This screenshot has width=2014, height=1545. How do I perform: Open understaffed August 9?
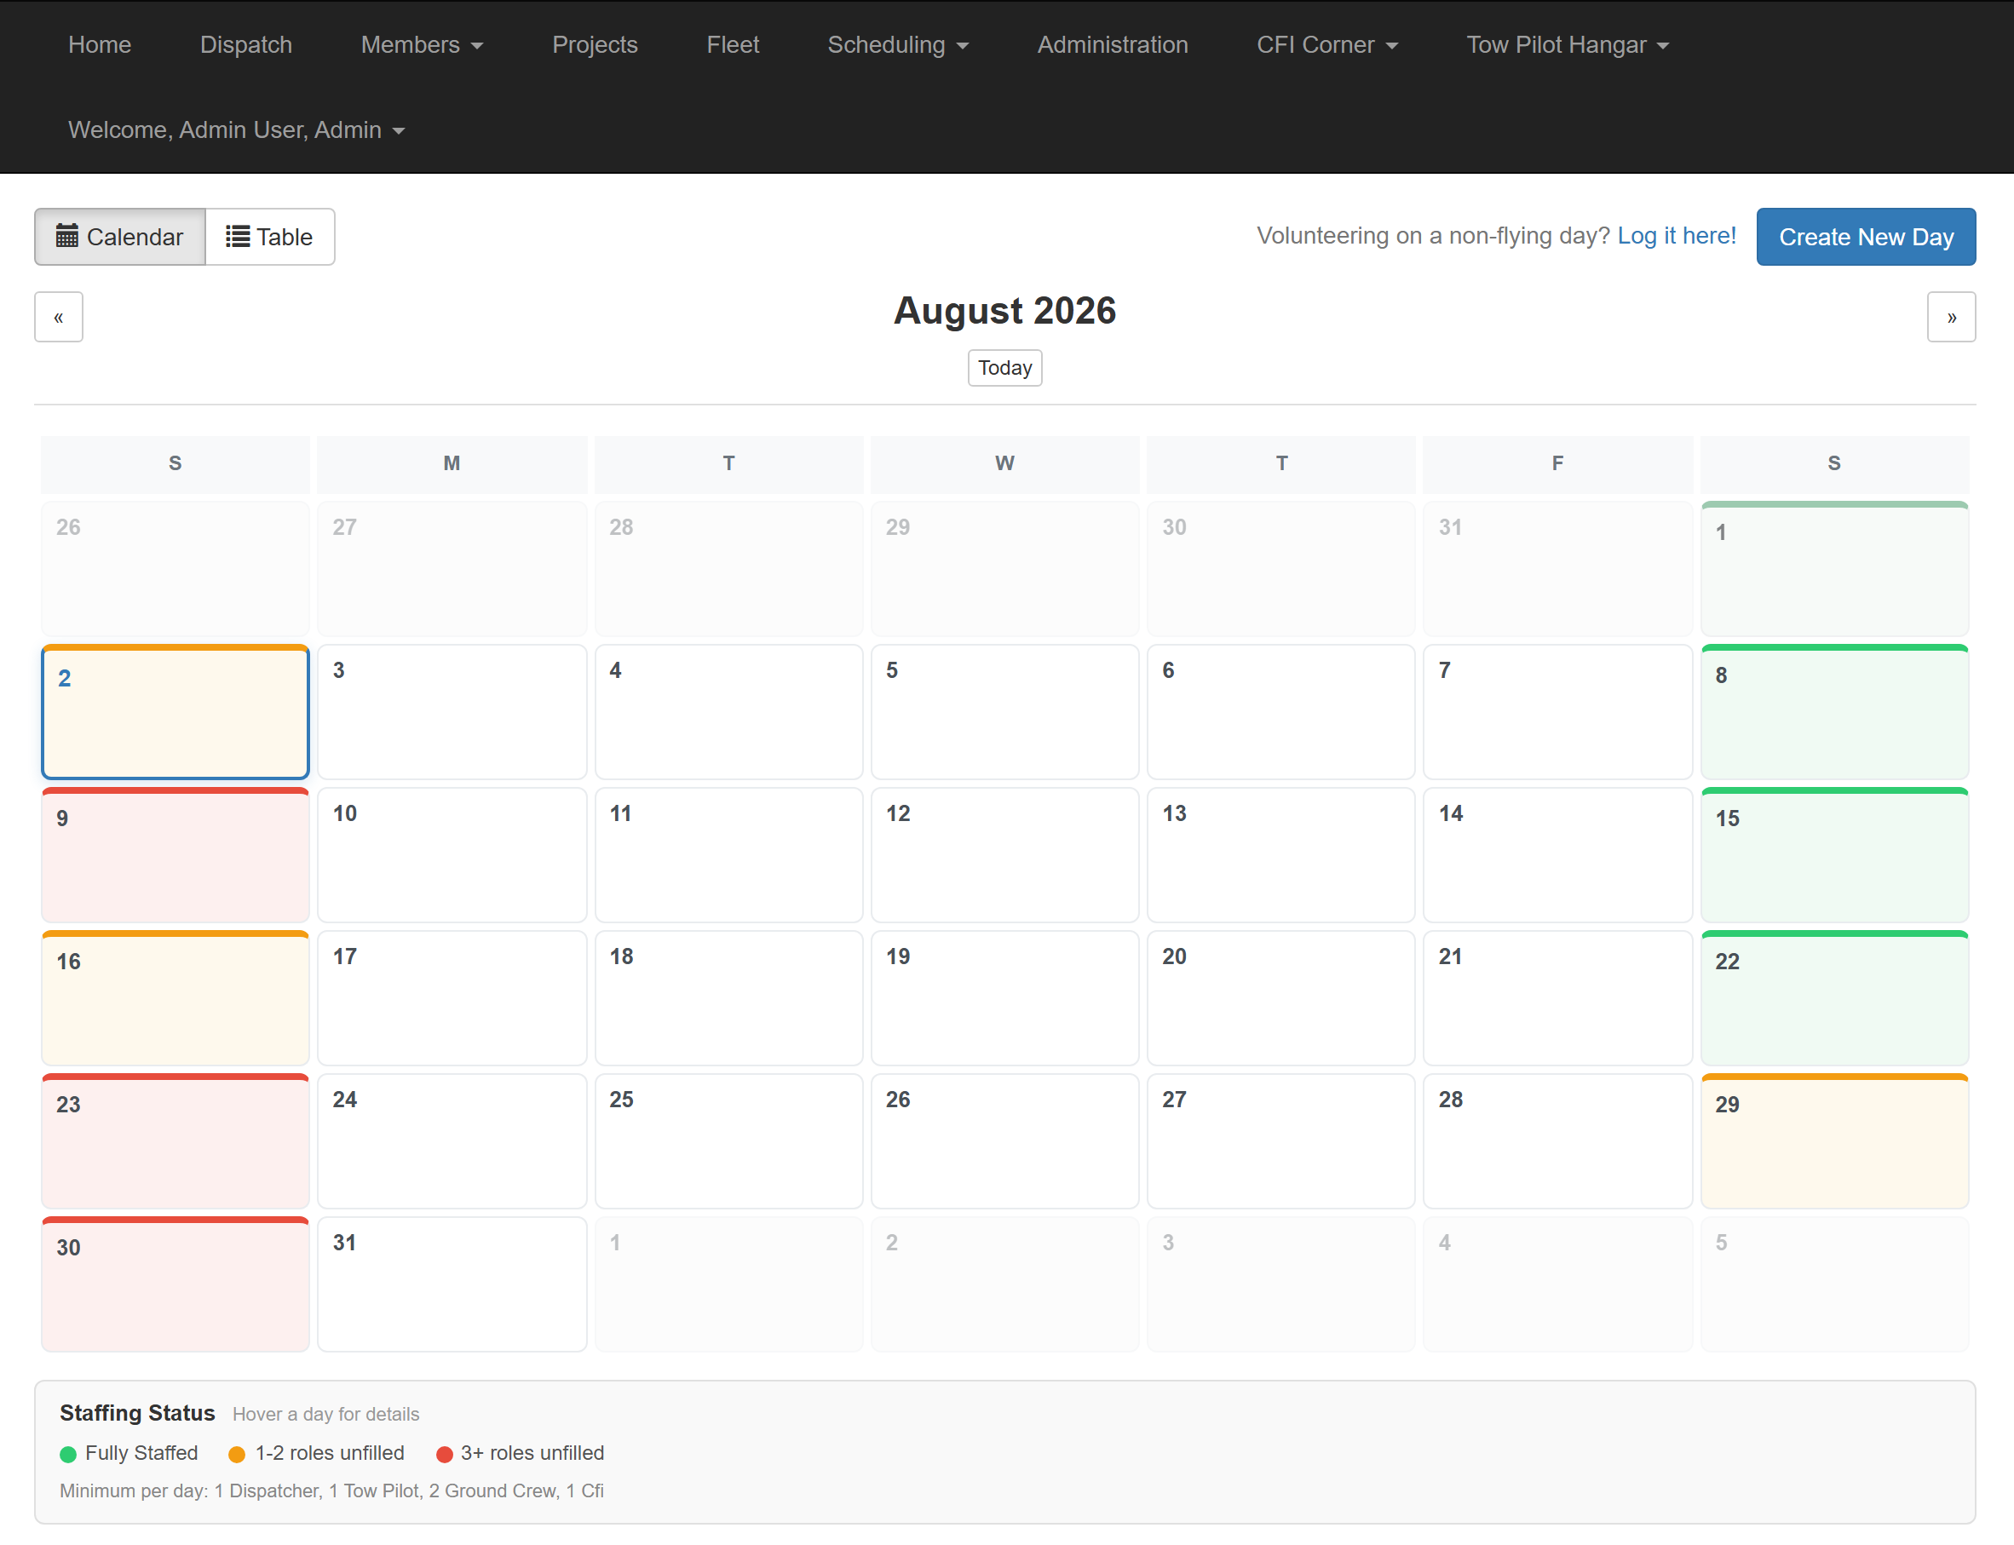[x=175, y=855]
